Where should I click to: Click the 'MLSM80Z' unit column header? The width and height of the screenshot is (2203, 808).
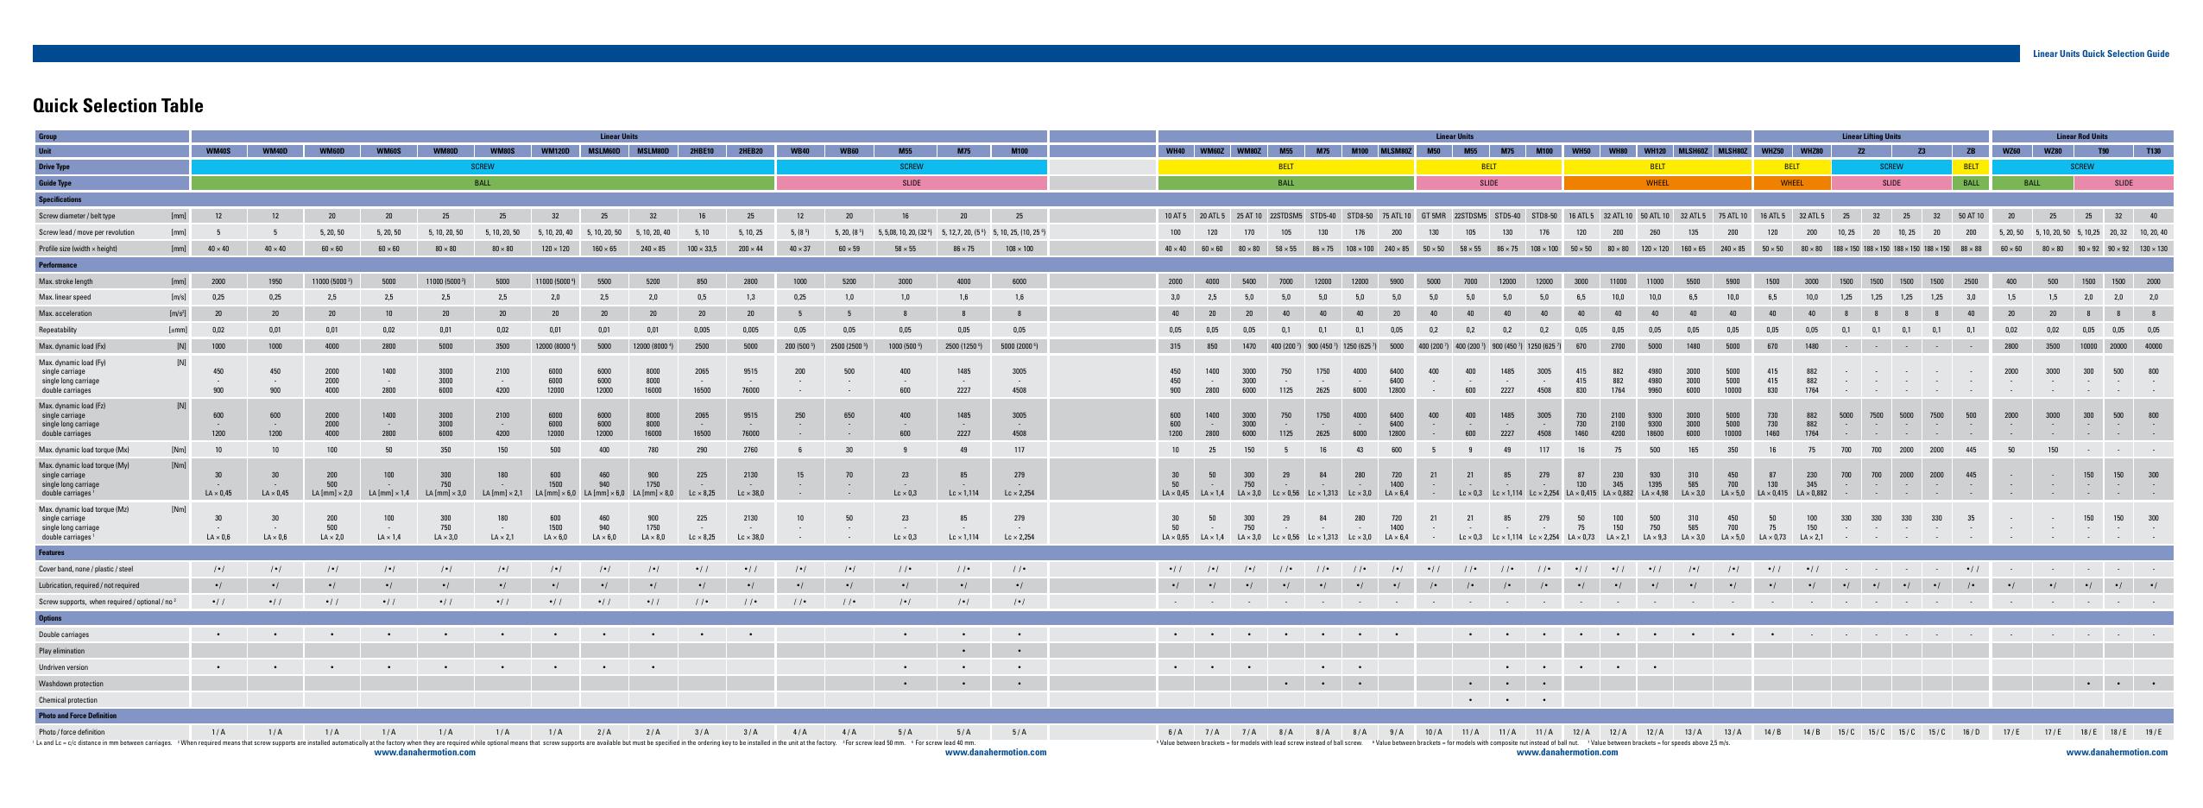pyautogui.click(x=1397, y=151)
